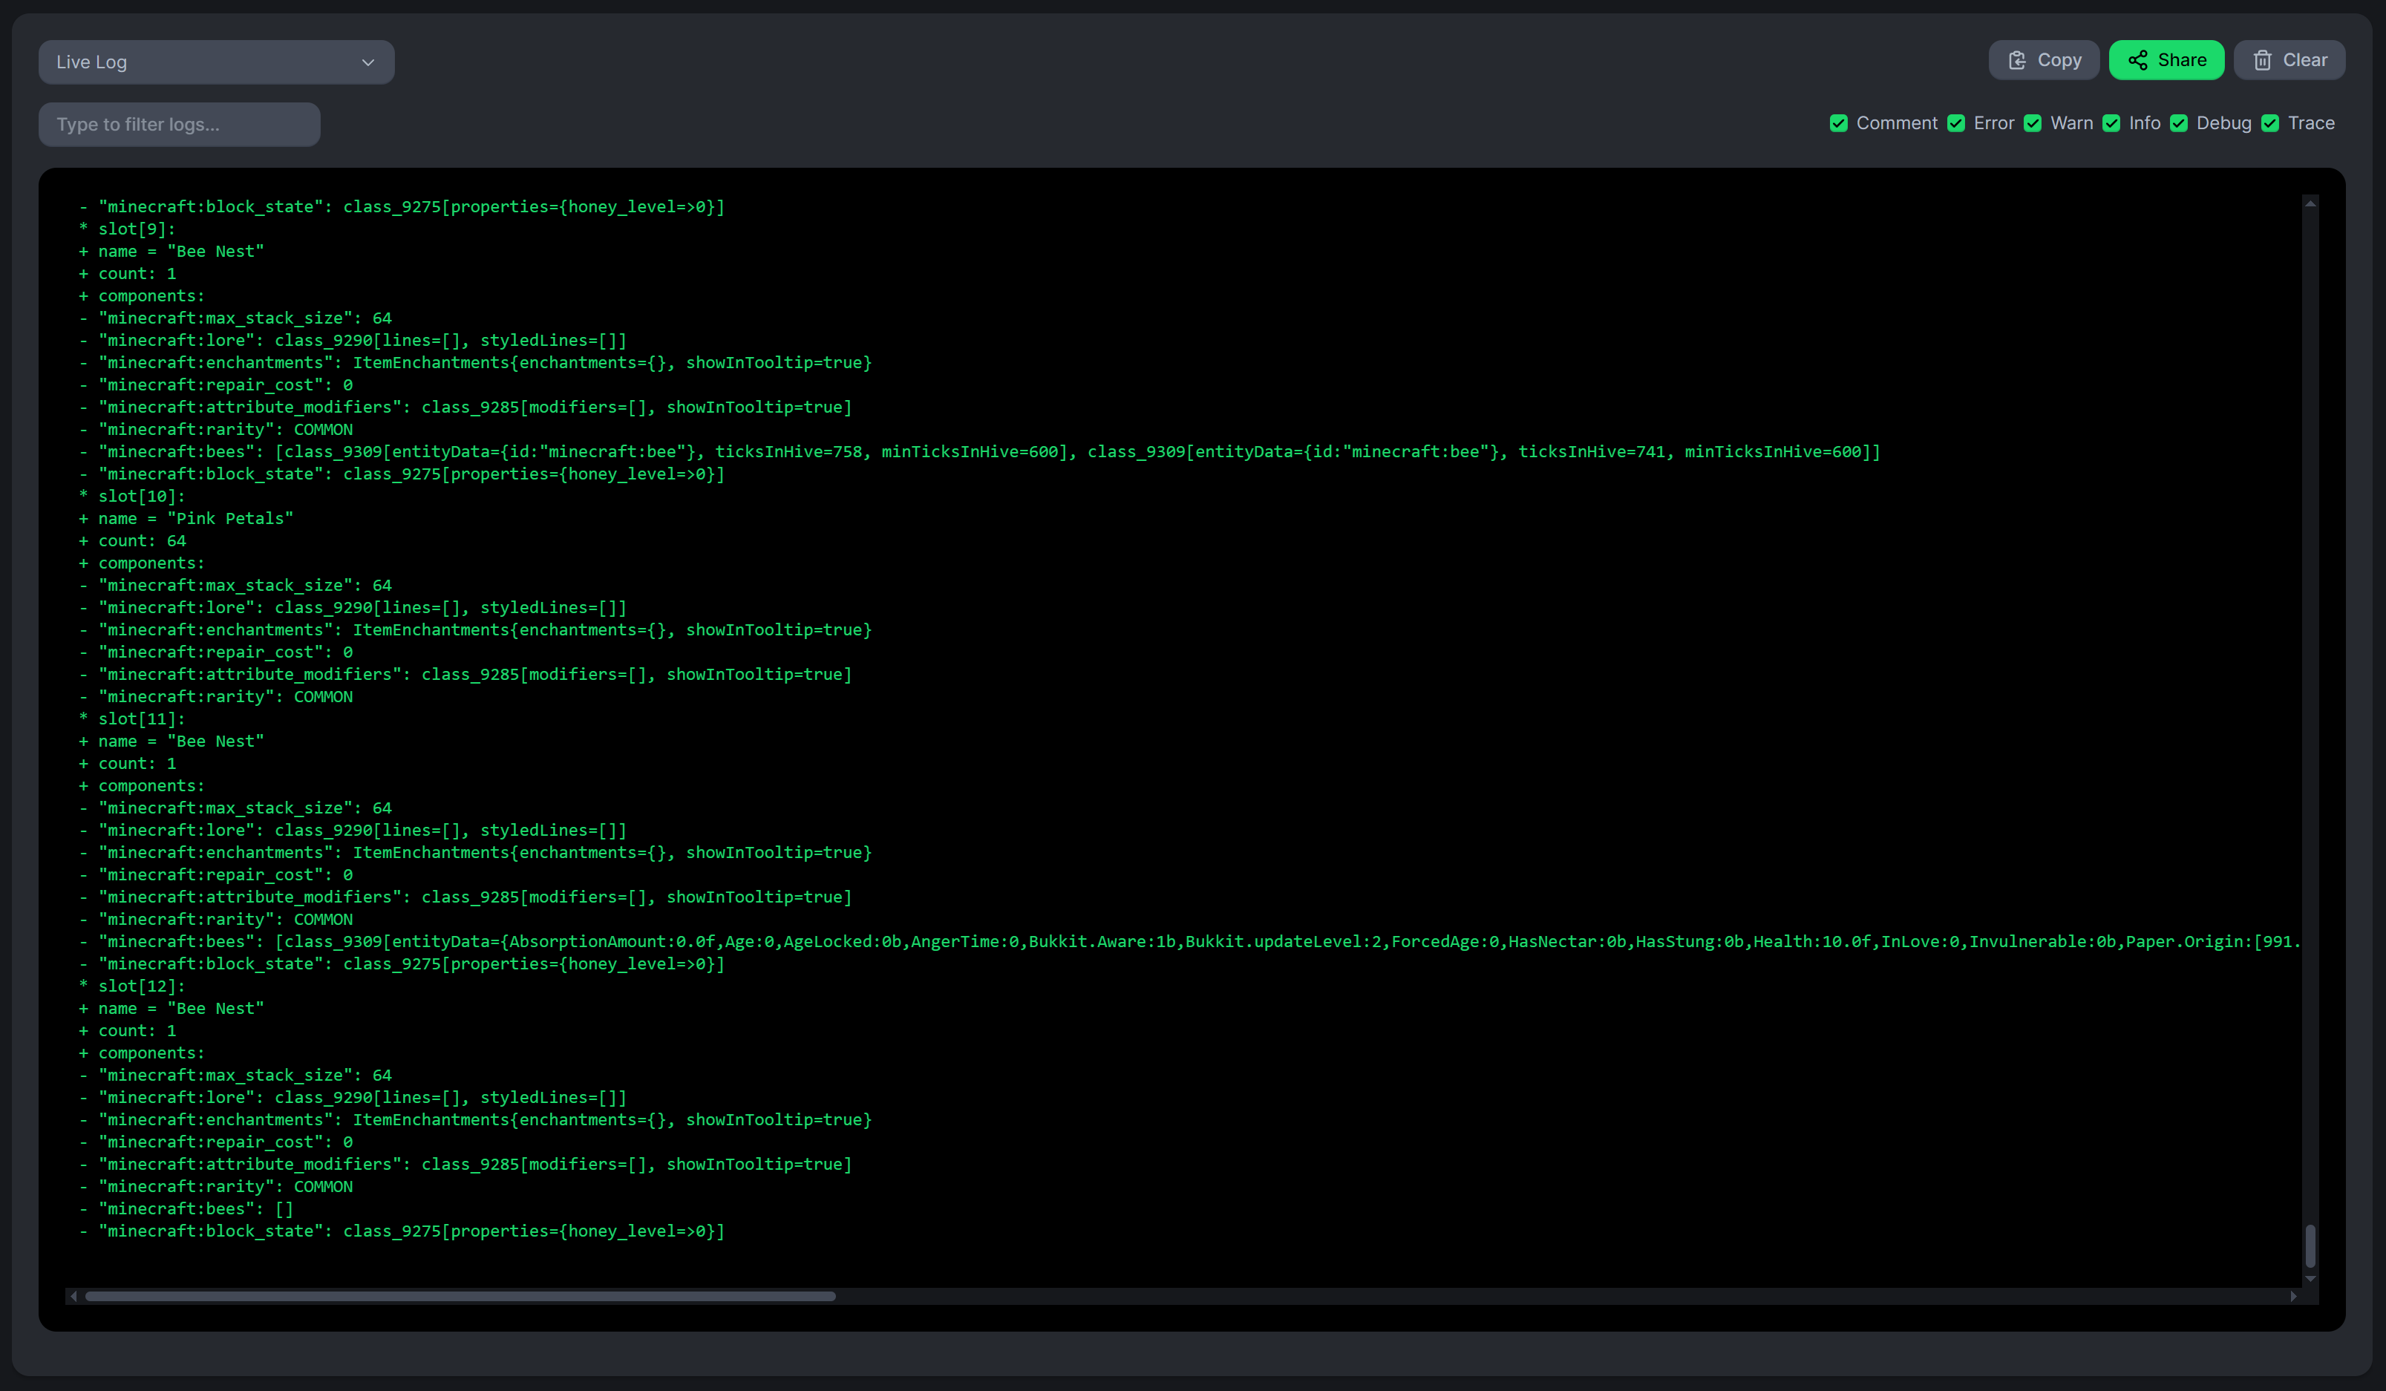Click the name = "Pink Petals" line
The image size is (2386, 1391).
coord(186,519)
